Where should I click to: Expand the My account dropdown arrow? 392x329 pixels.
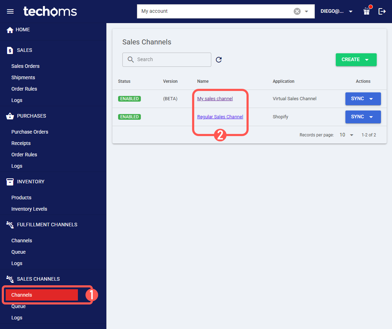pos(307,11)
